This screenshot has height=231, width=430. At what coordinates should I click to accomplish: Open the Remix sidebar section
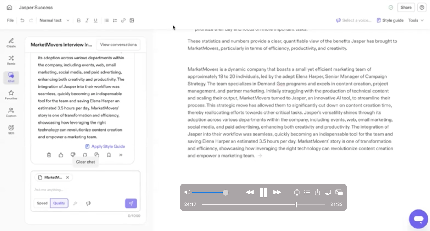point(11,60)
